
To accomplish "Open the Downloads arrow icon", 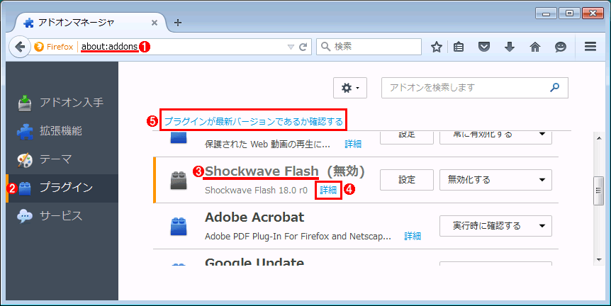I will [x=510, y=47].
